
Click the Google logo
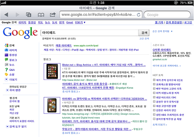tap(20, 33)
